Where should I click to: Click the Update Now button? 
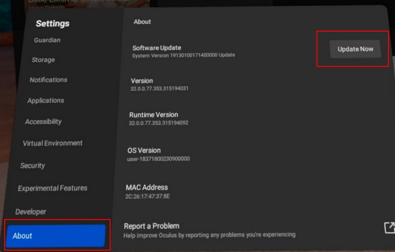coord(355,49)
